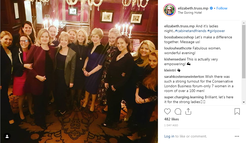246x143 pixels.
Task: View the 482 likes list
Action: (x=171, y=119)
